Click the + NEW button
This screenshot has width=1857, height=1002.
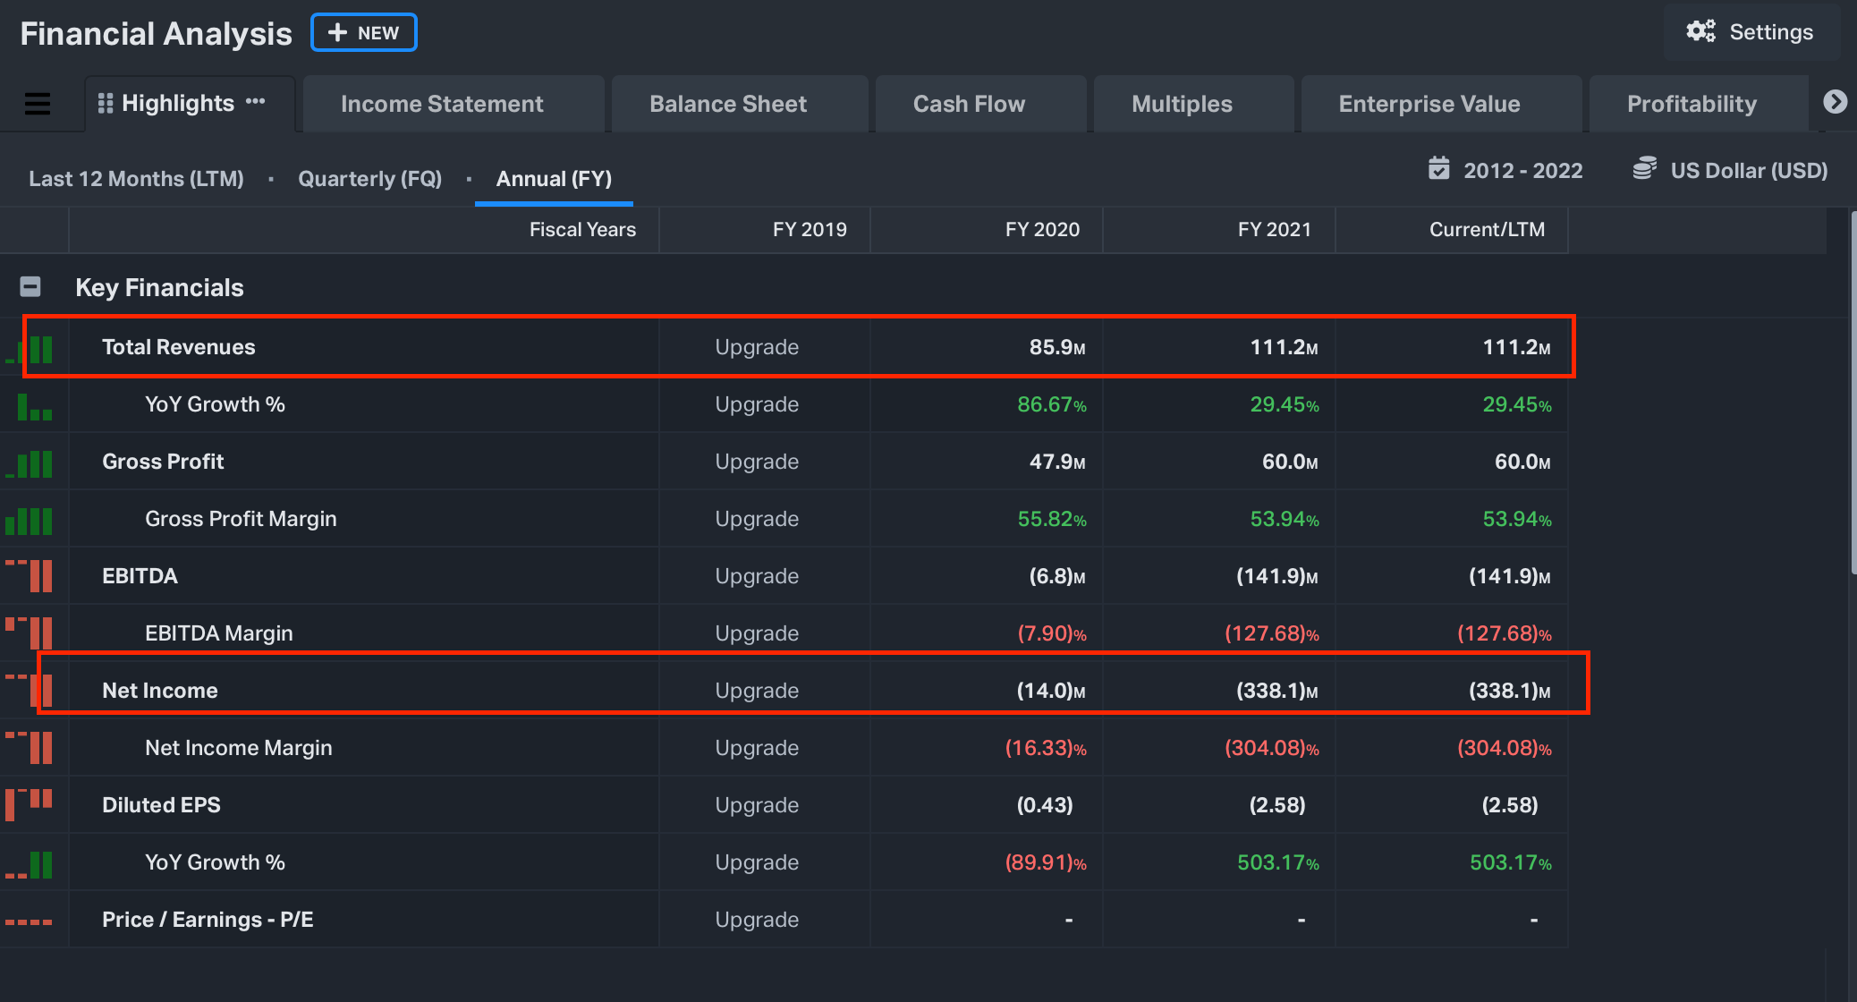click(x=364, y=33)
